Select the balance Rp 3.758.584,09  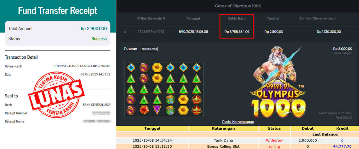tap(237, 32)
